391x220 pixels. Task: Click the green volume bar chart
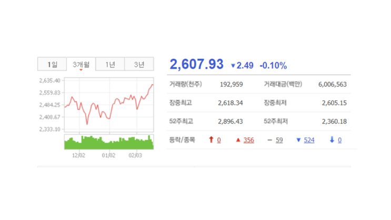coord(109,142)
